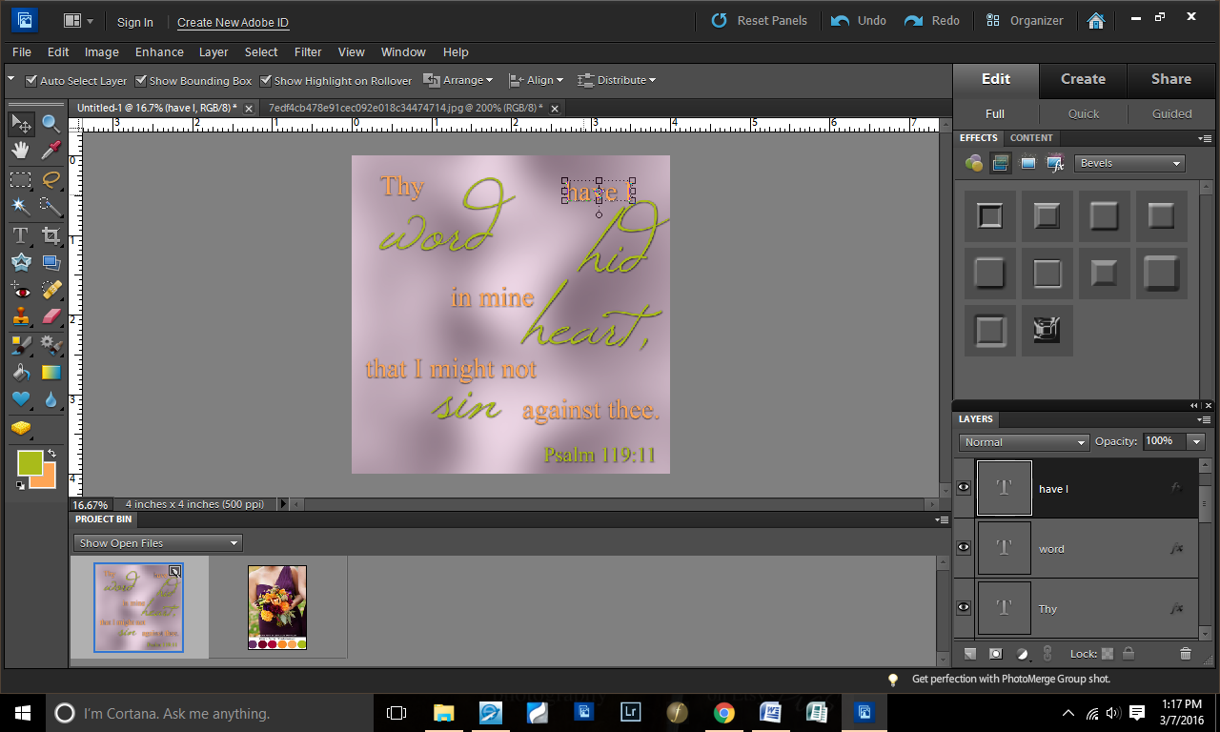
Task: Select the Clone Stamp tool
Action: pos(20,316)
